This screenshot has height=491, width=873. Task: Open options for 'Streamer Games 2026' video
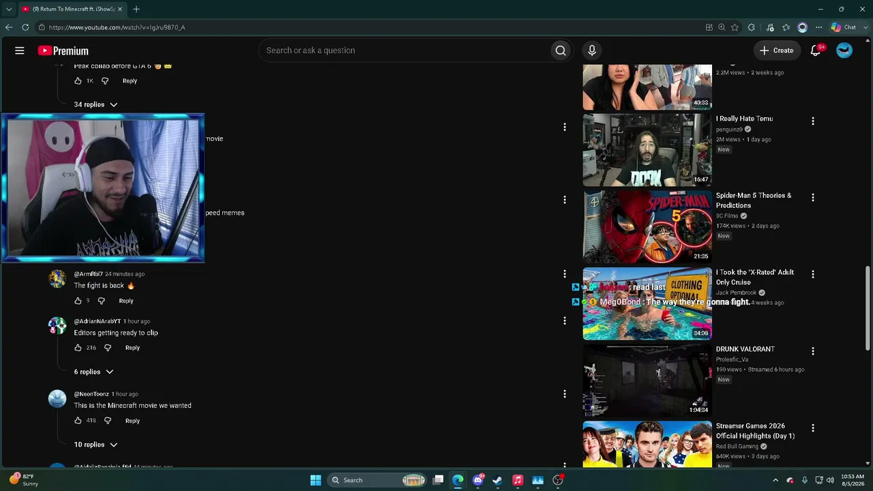tap(812, 428)
